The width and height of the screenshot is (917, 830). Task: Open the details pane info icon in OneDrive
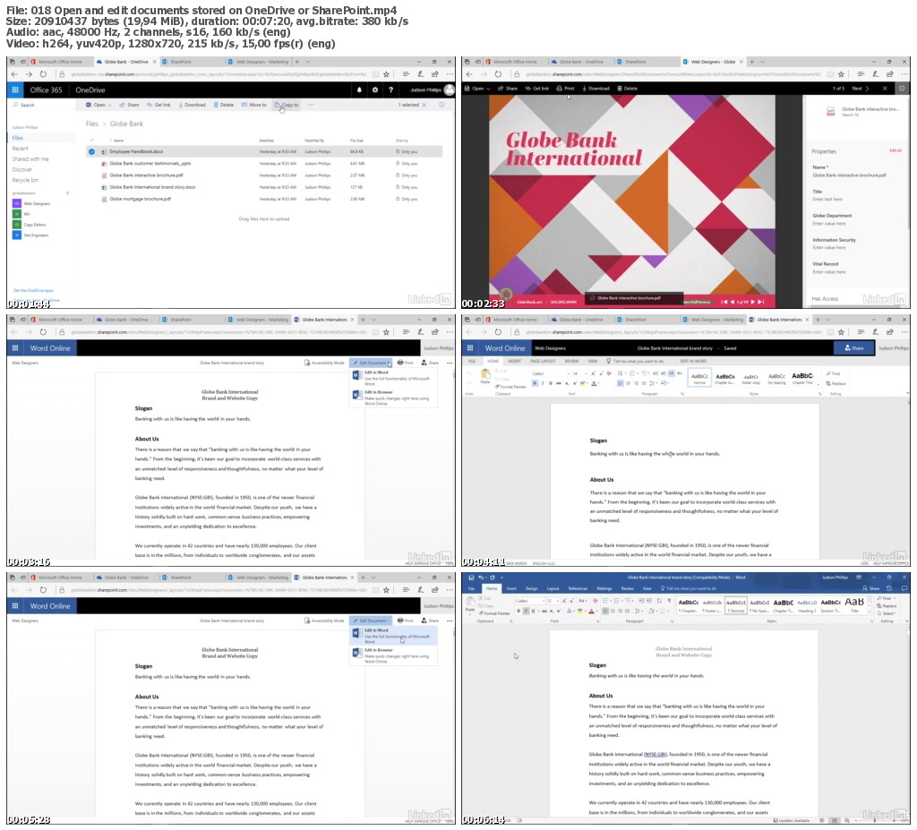(441, 106)
